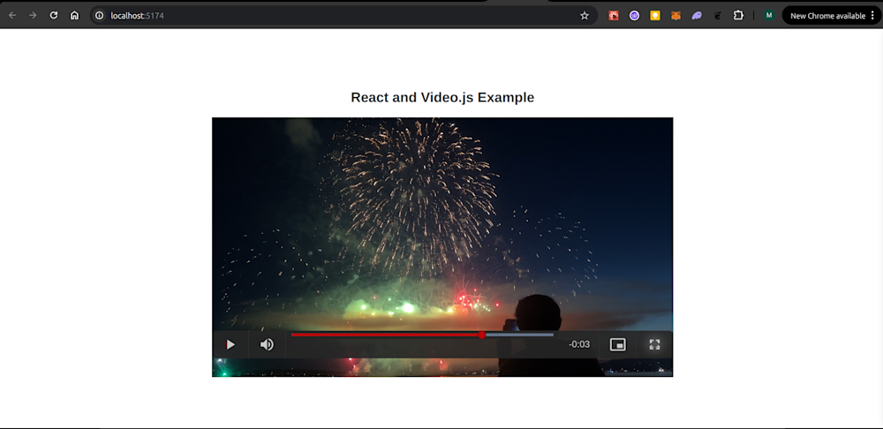
Task: Open the Extensions puzzle menu
Action: 738,16
